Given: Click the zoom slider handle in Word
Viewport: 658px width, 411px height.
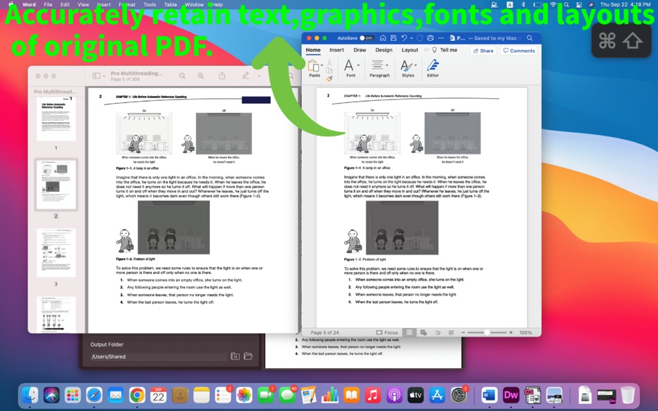Looking at the screenshot, I should (x=487, y=333).
